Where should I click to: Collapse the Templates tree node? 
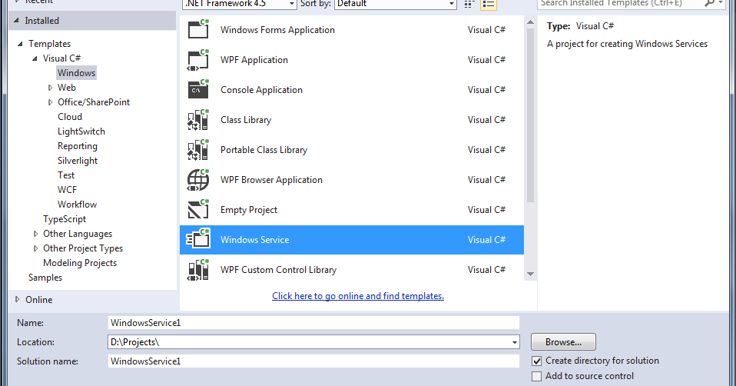pyautogui.click(x=20, y=44)
